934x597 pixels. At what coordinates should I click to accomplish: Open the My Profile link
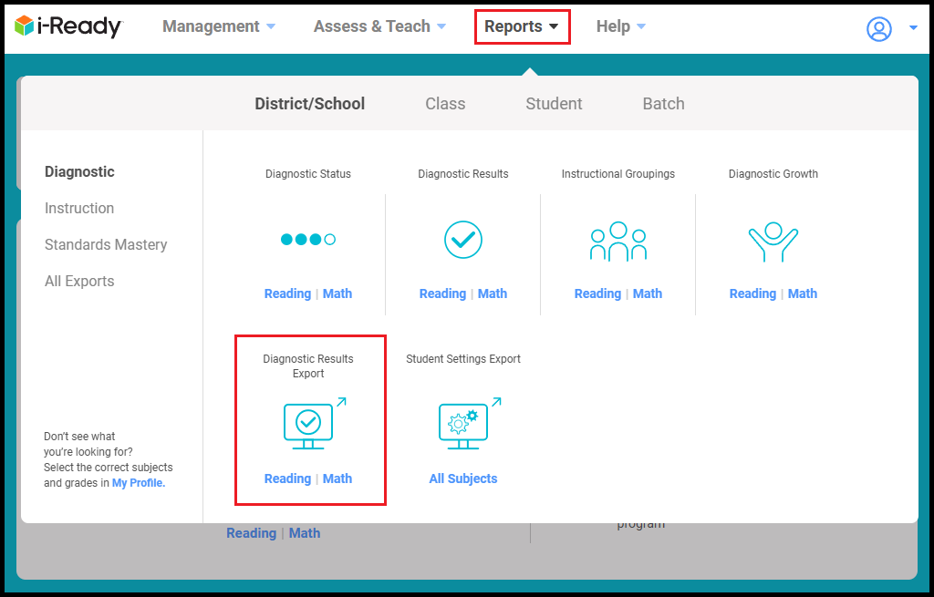click(139, 483)
